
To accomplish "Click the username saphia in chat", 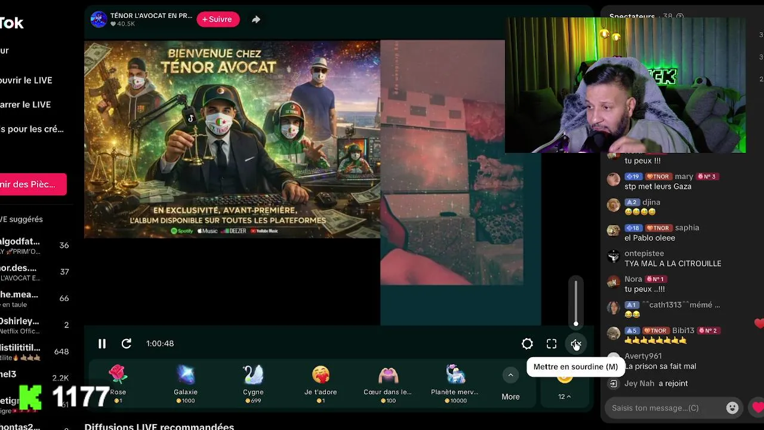I will pyautogui.click(x=687, y=228).
